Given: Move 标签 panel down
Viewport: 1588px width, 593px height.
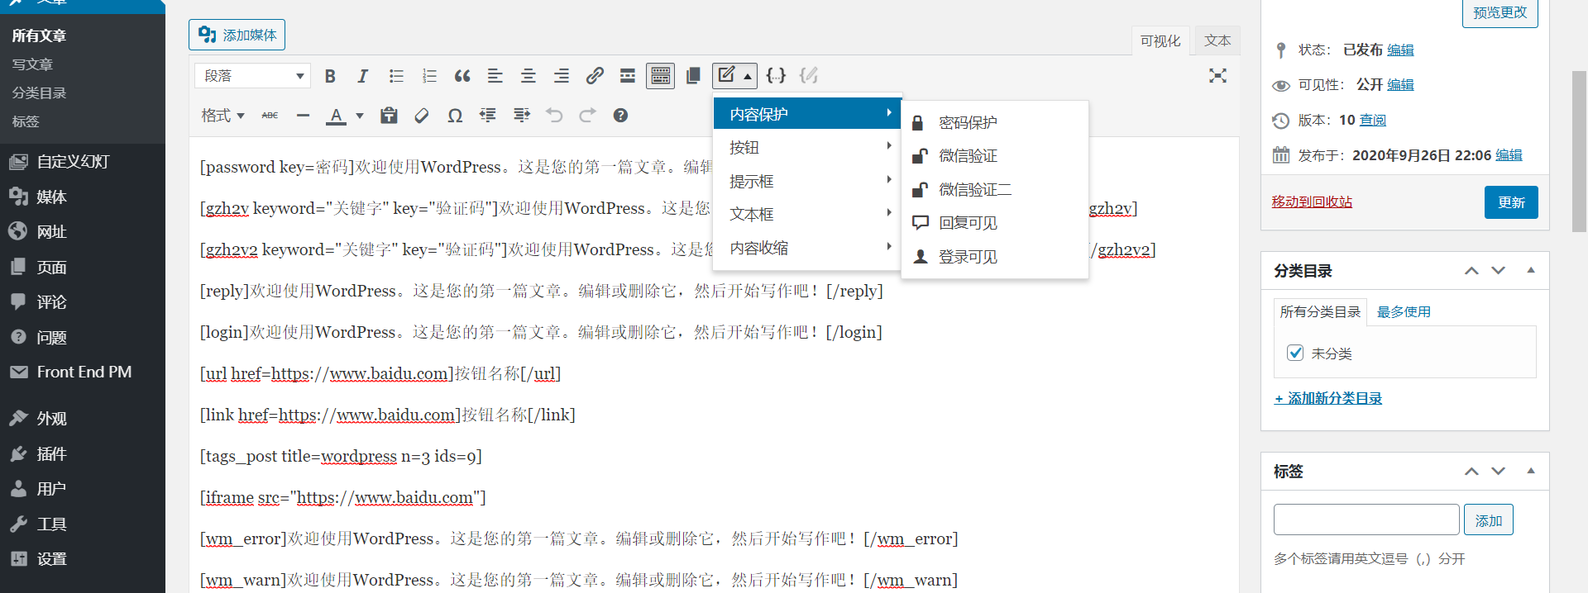Looking at the screenshot, I should point(1498,471).
